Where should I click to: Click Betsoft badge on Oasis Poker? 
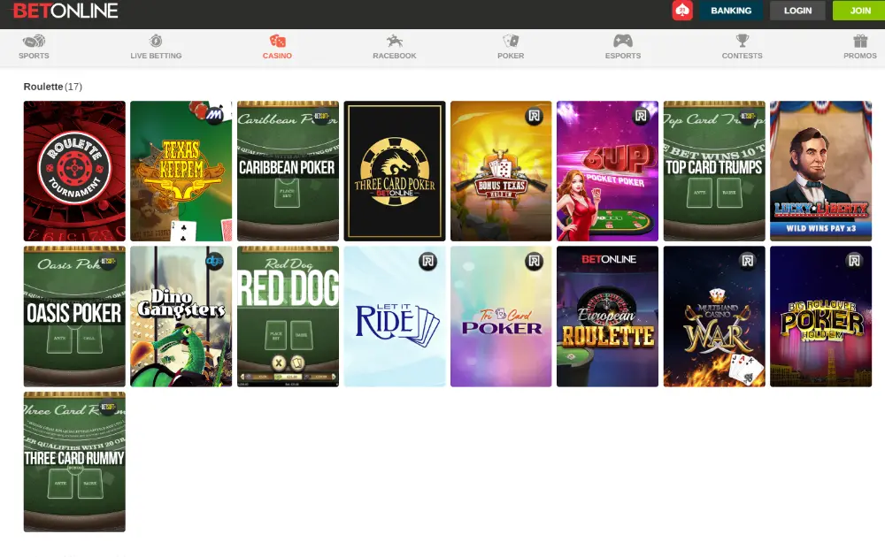pyautogui.click(x=108, y=261)
